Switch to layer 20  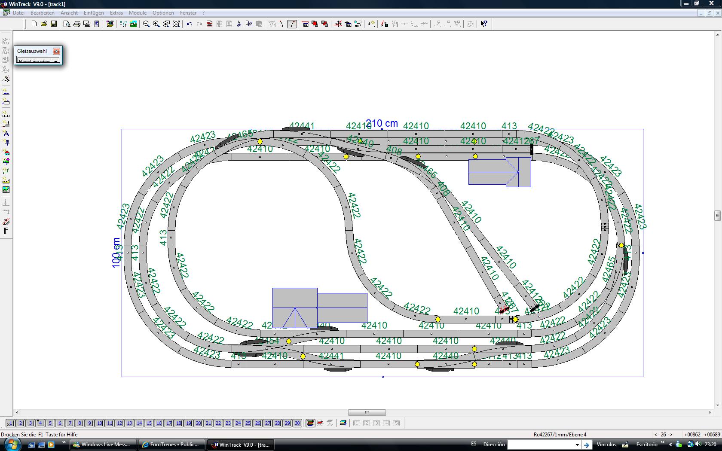click(x=198, y=423)
